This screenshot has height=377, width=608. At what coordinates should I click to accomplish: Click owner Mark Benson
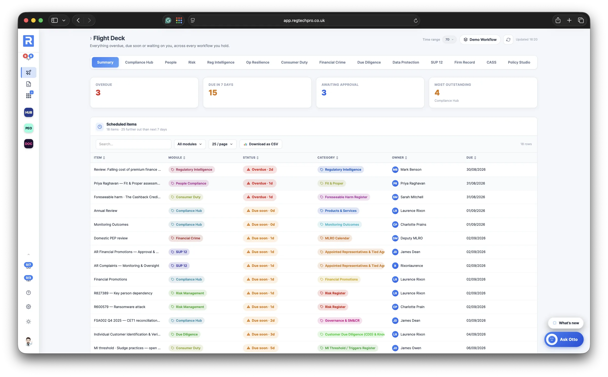click(x=407, y=170)
